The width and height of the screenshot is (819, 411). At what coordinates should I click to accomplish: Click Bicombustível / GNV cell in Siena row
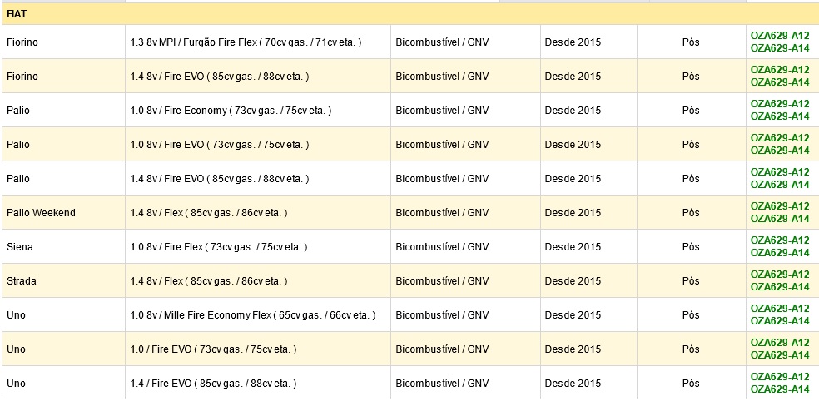tap(465, 246)
